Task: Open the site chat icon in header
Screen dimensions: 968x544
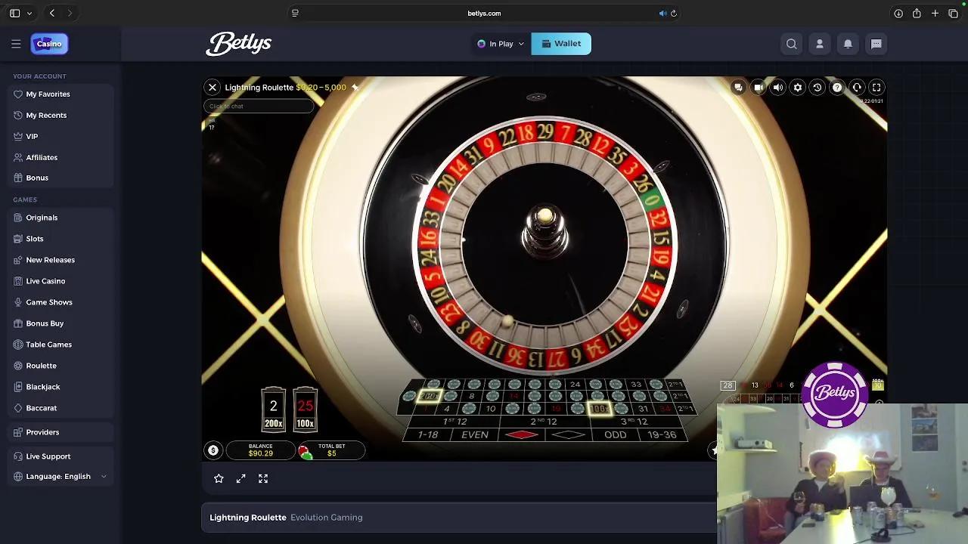Action: point(876,44)
